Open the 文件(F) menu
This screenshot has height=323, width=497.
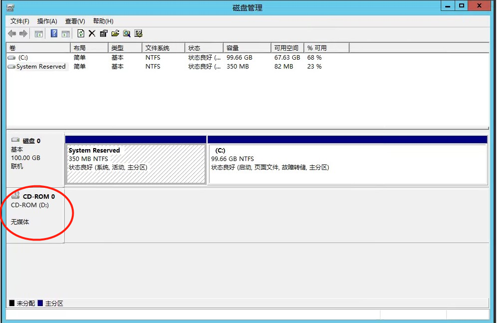coord(19,21)
